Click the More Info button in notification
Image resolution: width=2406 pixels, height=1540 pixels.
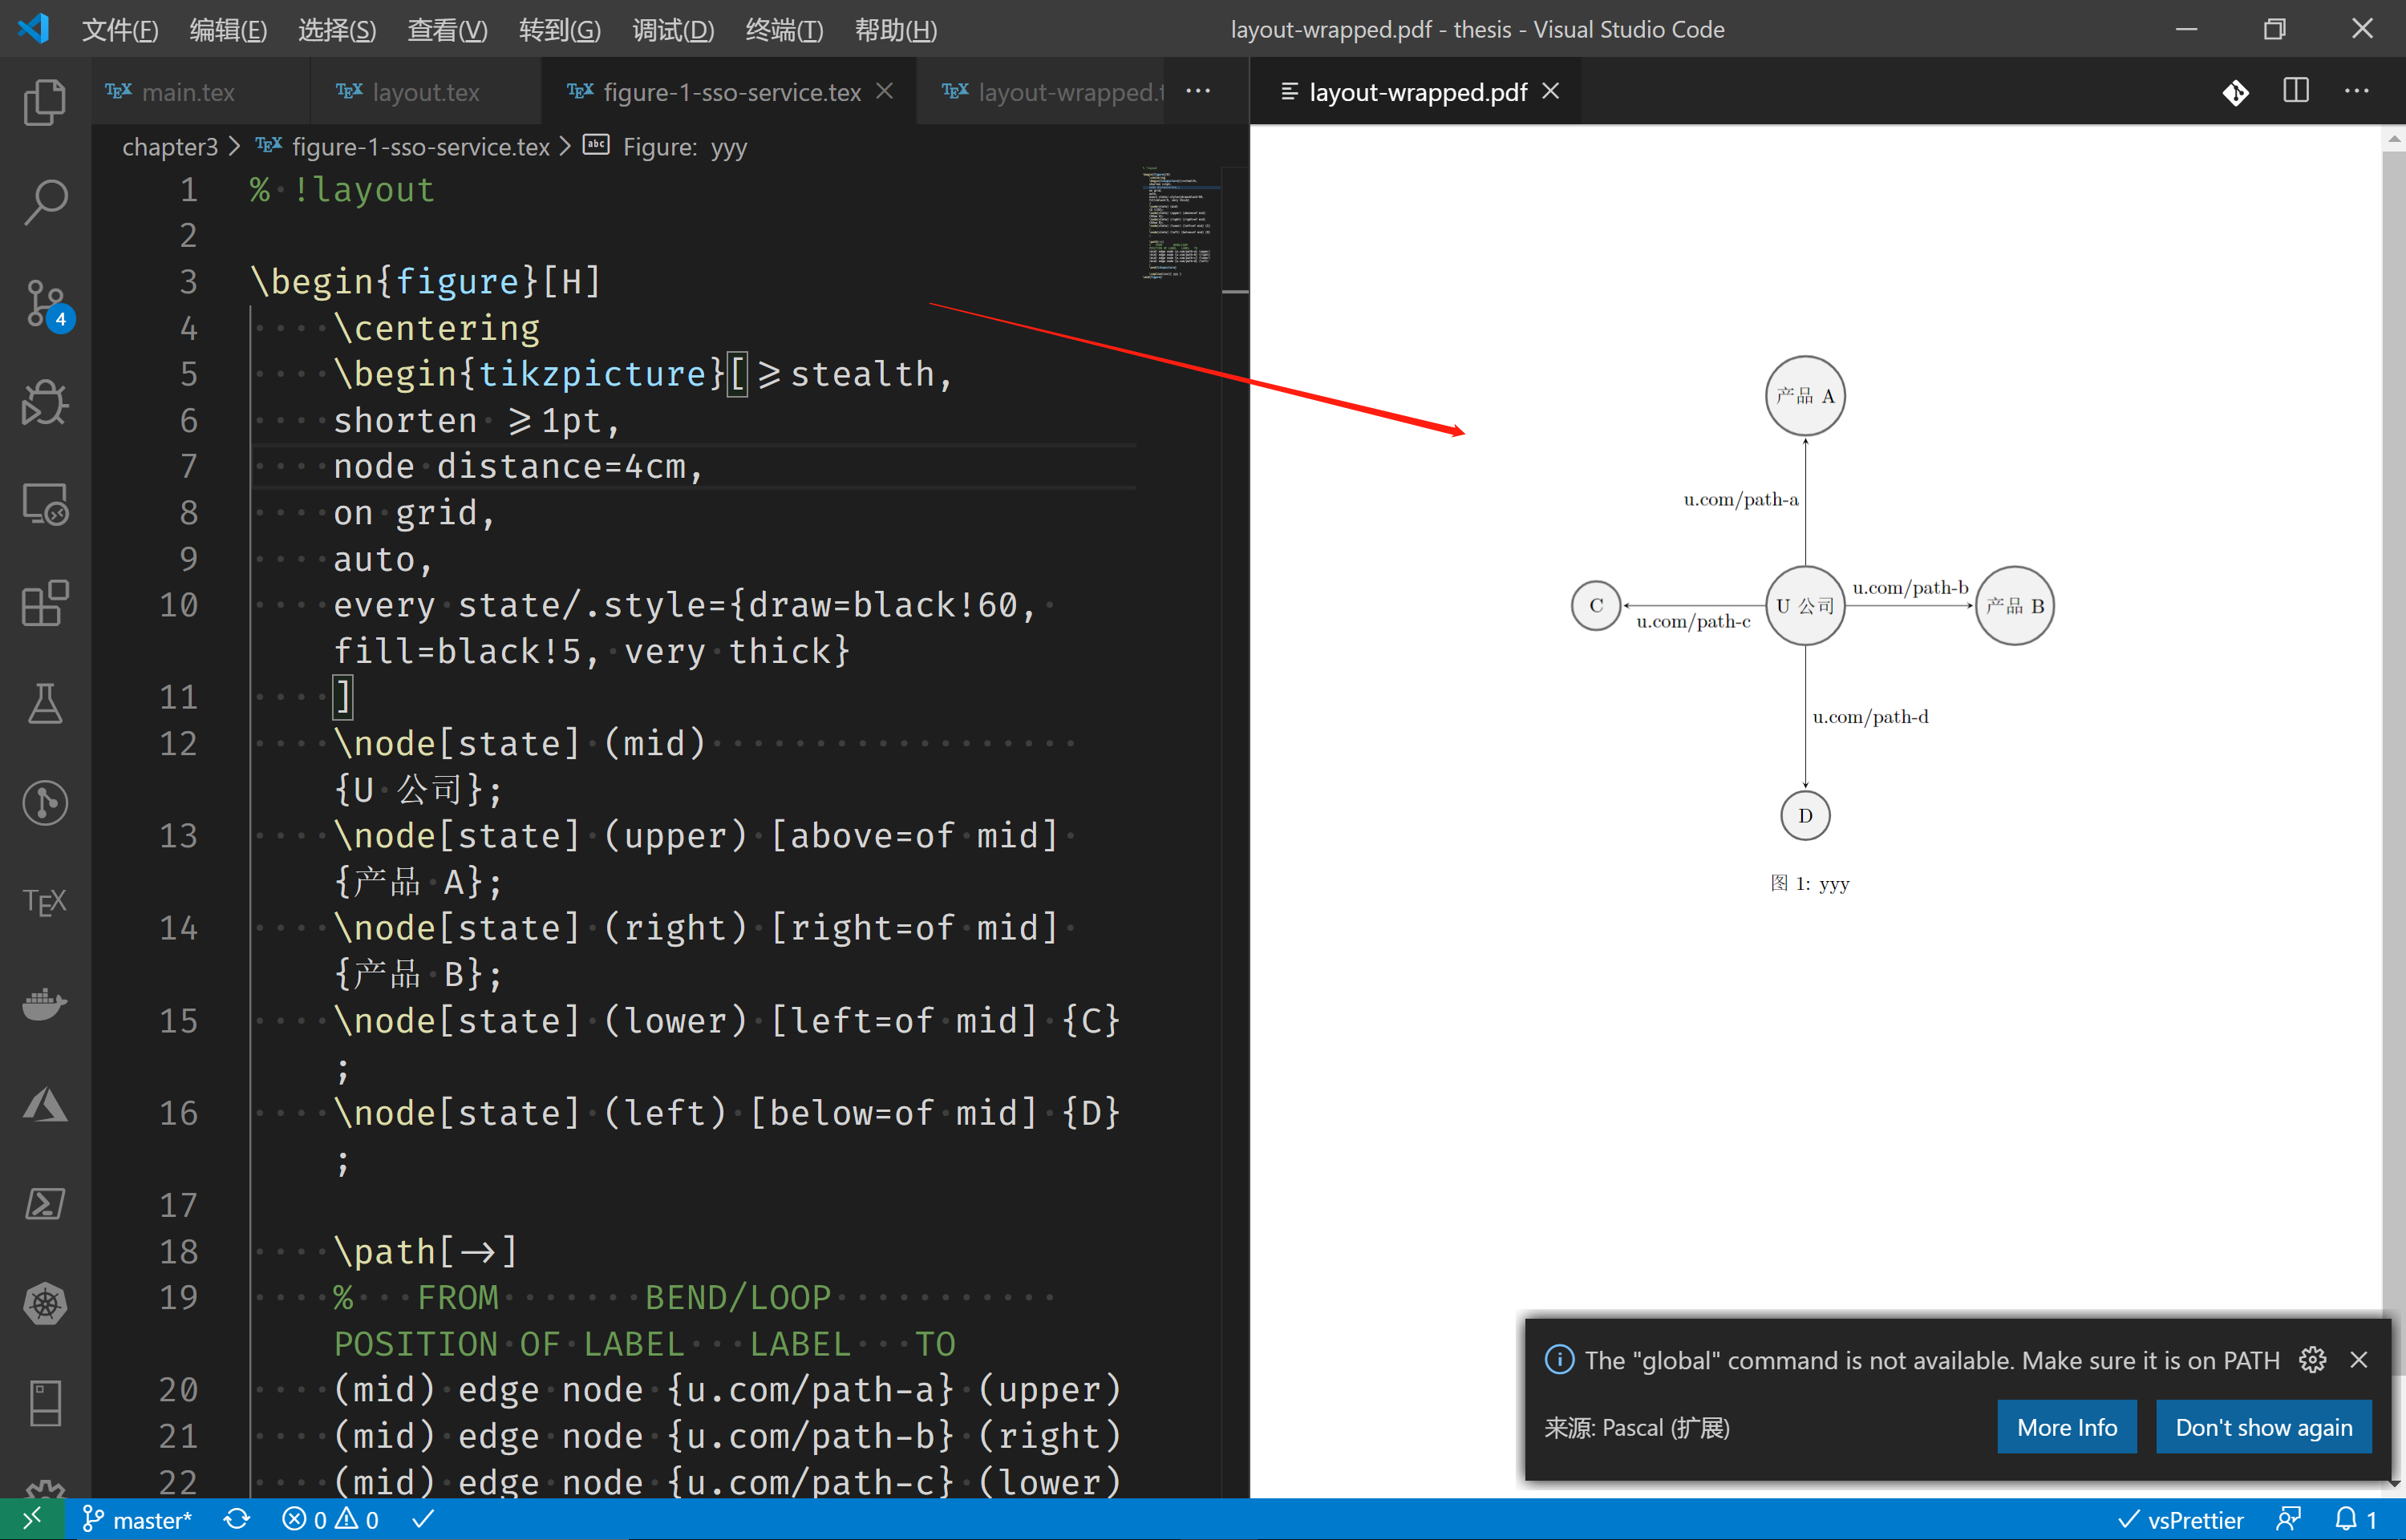point(2066,1427)
